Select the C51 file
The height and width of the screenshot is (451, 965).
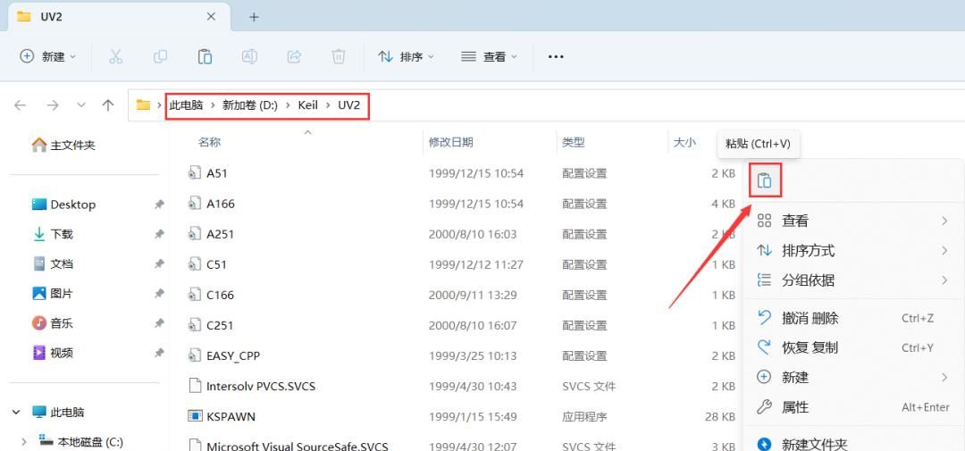[x=216, y=264]
